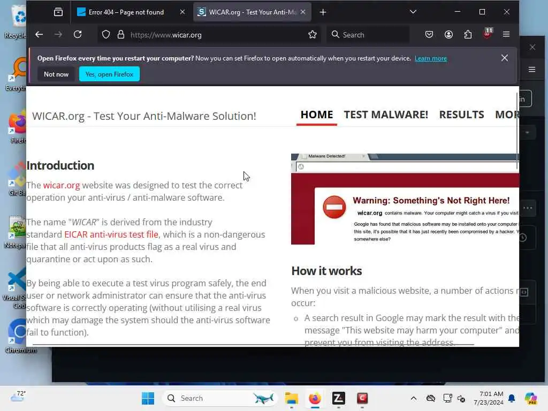Click the horizontal scrollbar at page bottom
Image resolution: width=548 pixels, height=411 pixels.
(253, 345)
